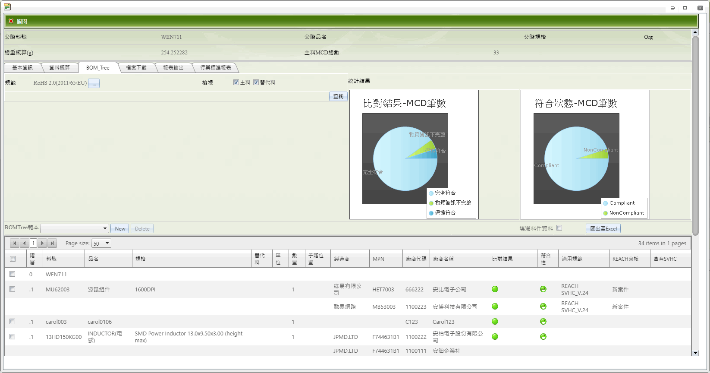Sort by the REACH審核 column header
The image size is (710, 373).
625,259
